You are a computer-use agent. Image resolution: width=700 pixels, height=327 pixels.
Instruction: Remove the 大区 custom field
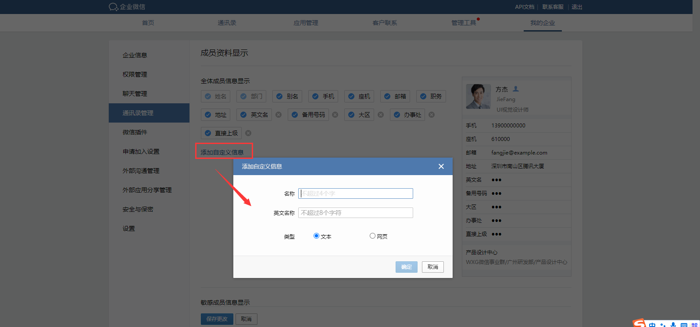381,115
